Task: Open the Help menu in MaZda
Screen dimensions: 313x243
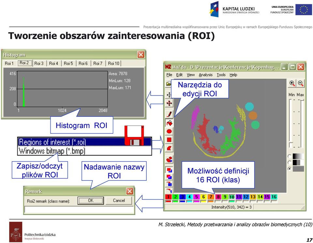Action: [233, 75]
